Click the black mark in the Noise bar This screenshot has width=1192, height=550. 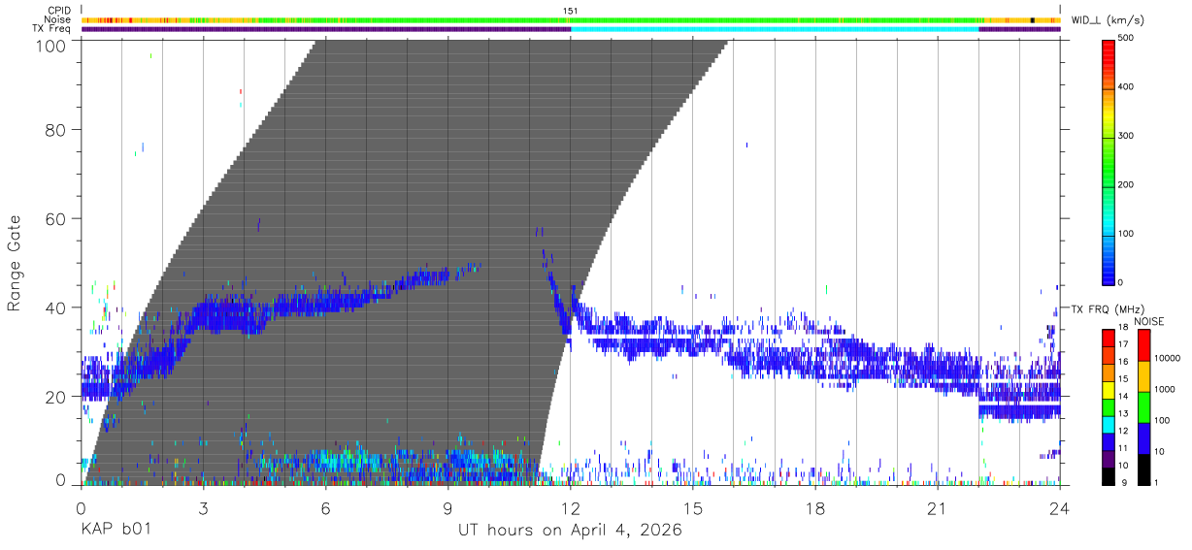(x=1032, y=20)
